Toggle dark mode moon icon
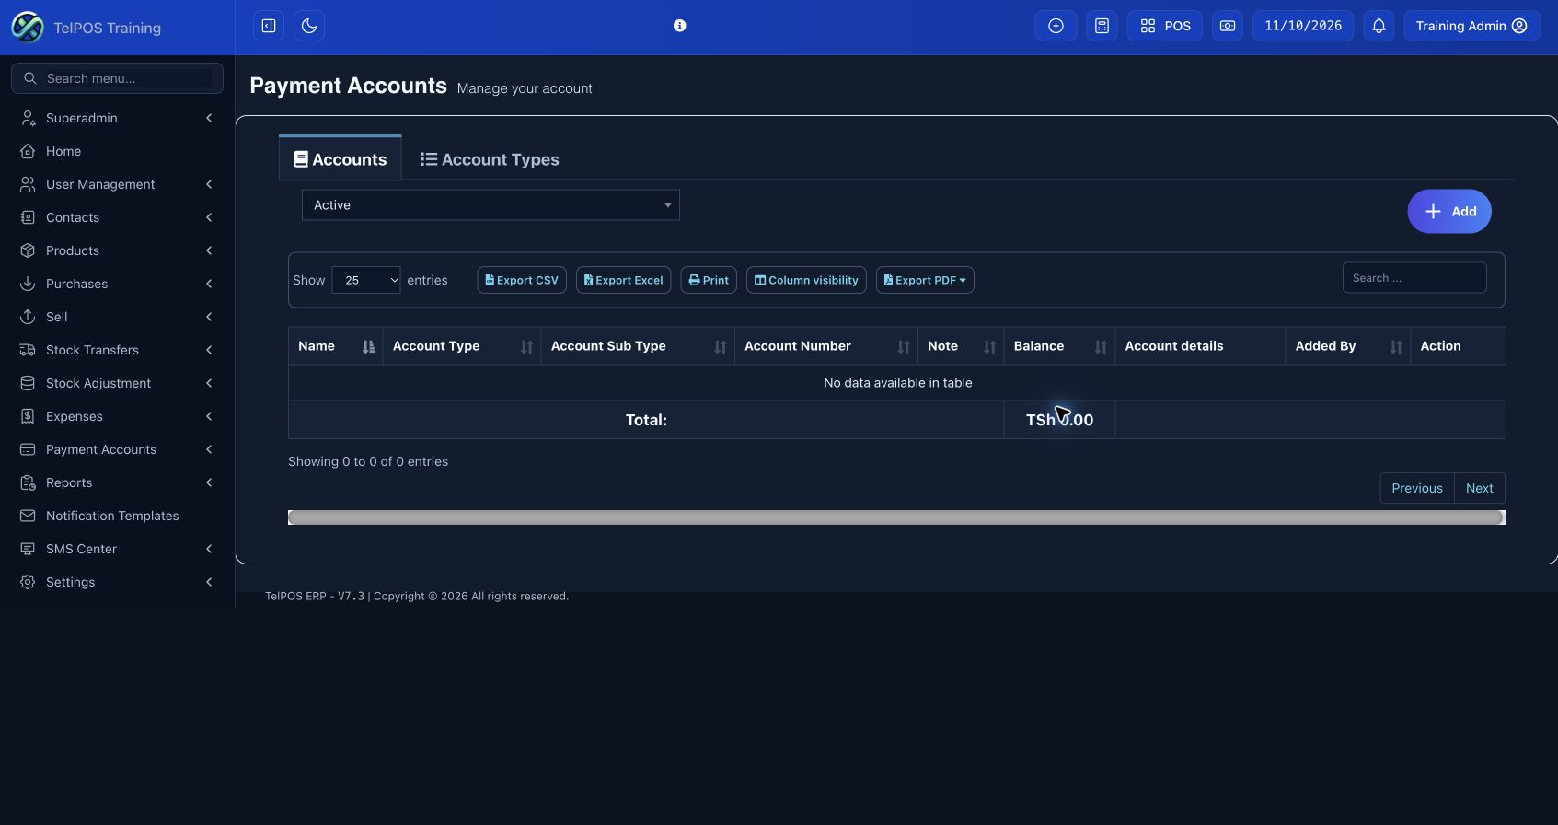Image resolution: width=1558 pixels, height=825 pixels. pyautogui.click(x=309, y=26)
